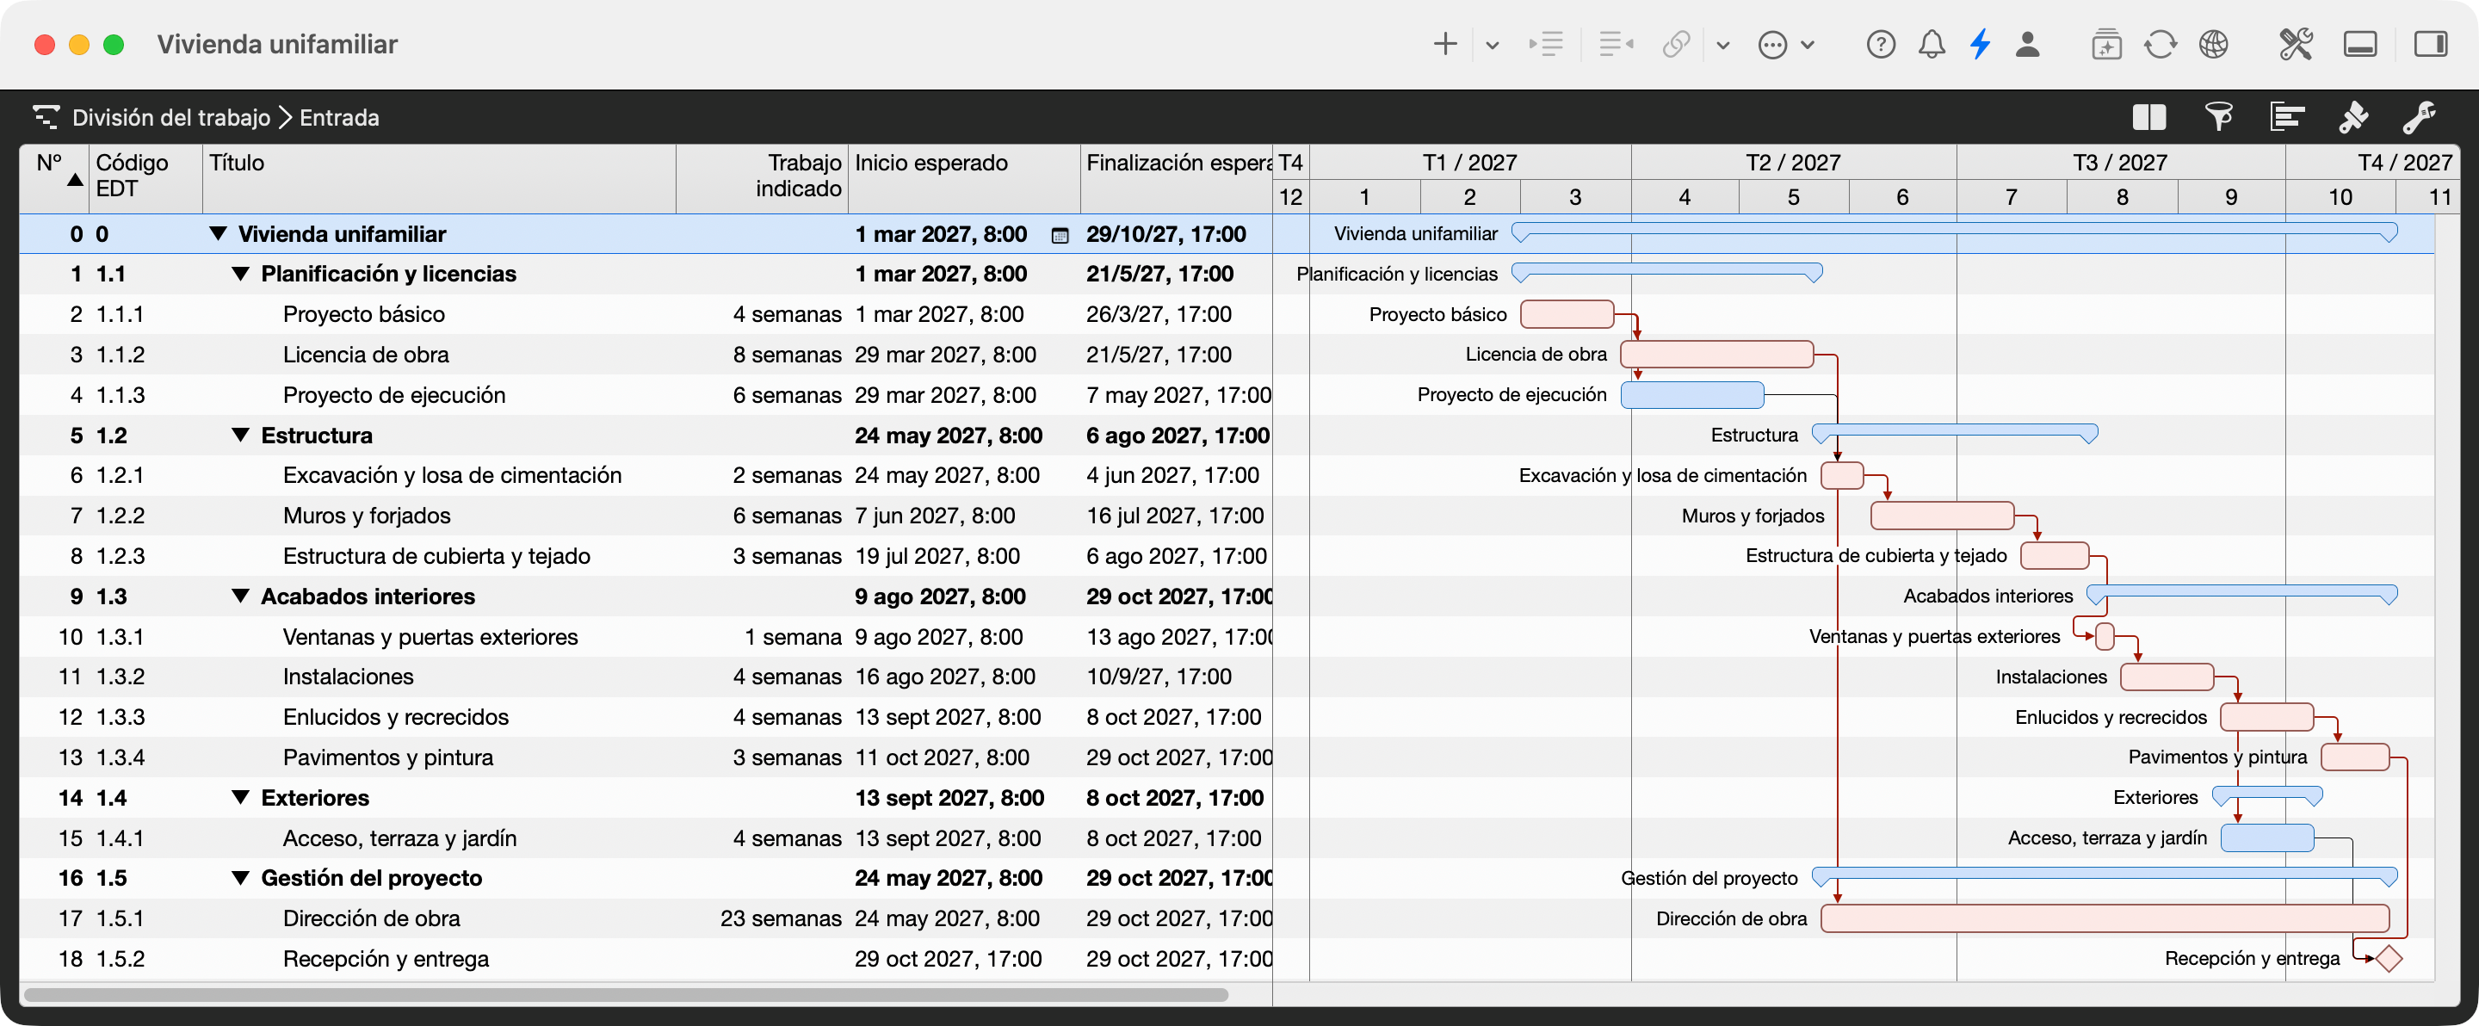Click the Entrada breadcrumb item
This screenshot has width=2479, height=1026.
tap(339, 117)
